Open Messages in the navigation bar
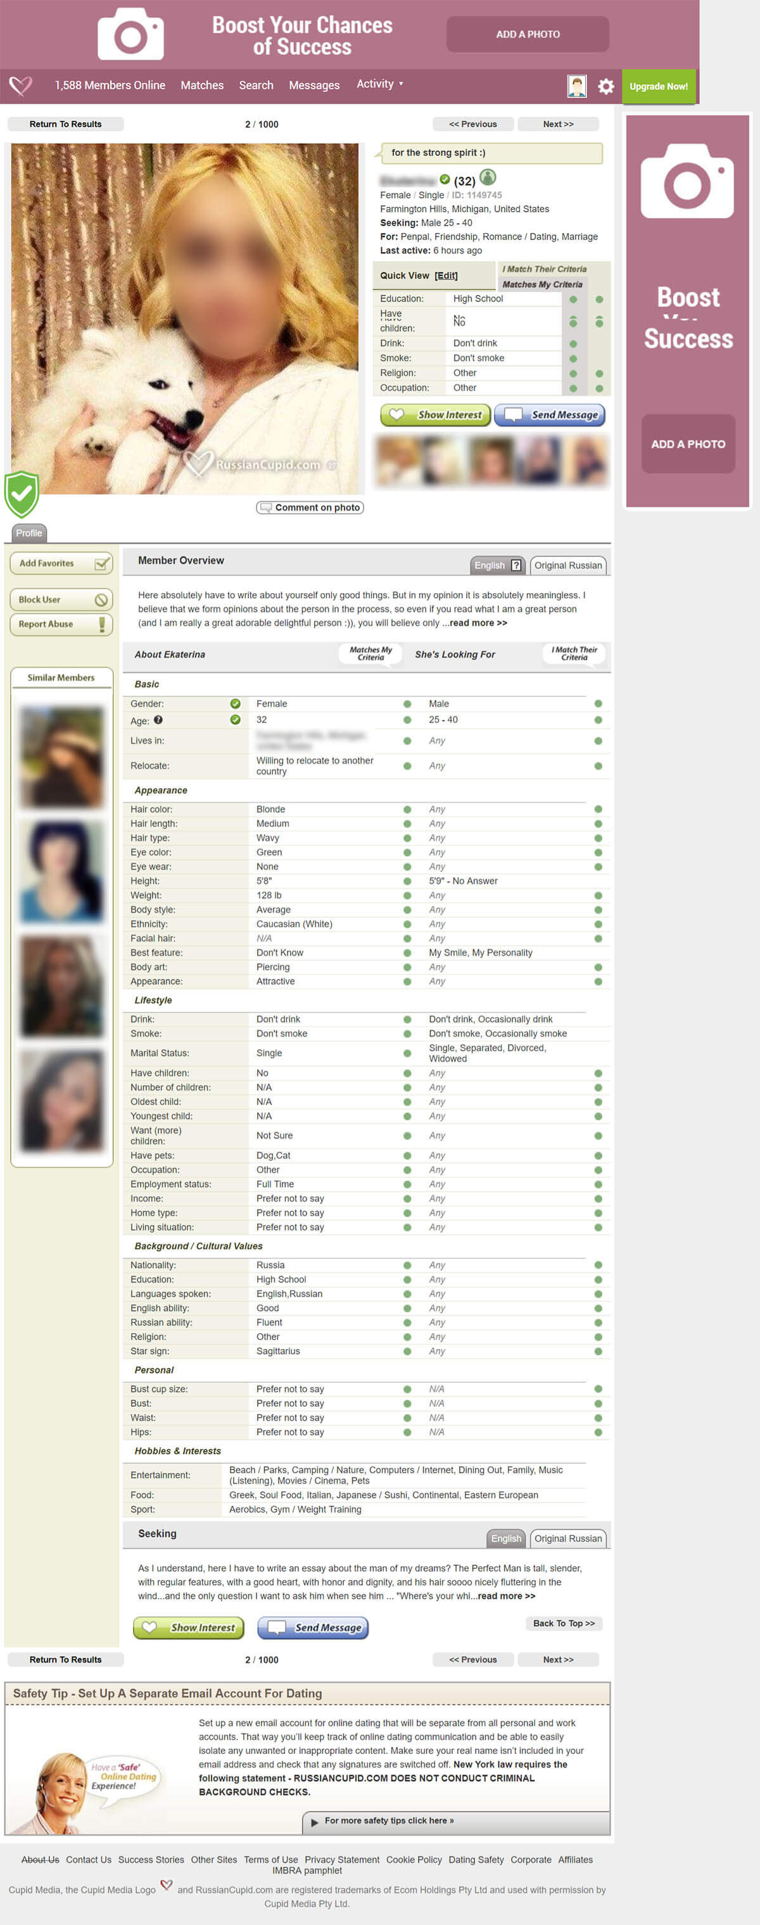The height and width of the screenshot is (1925, 760). [313, 85]
